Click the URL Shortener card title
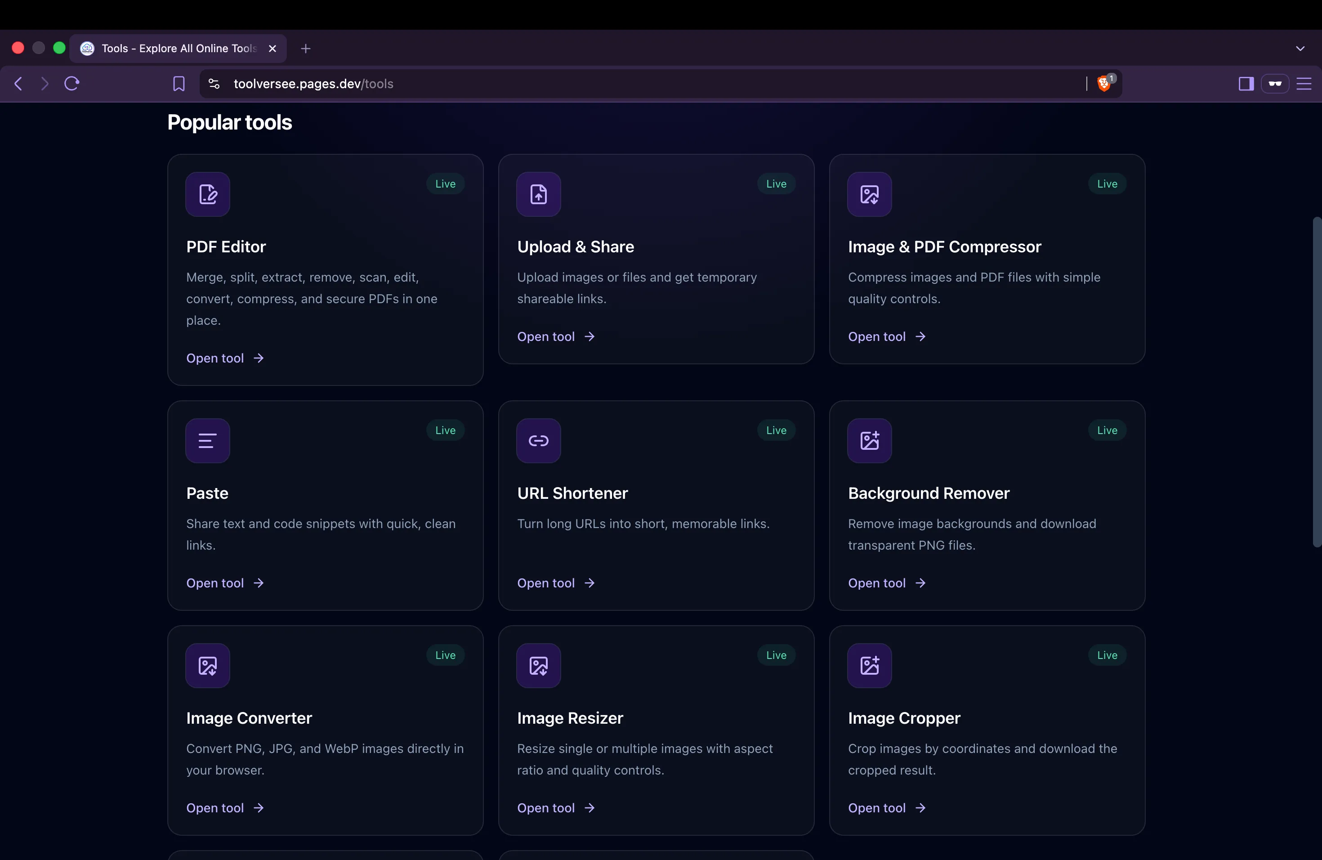The height and width of the screenshot is (860, 1322). click(x=572, y=493)
